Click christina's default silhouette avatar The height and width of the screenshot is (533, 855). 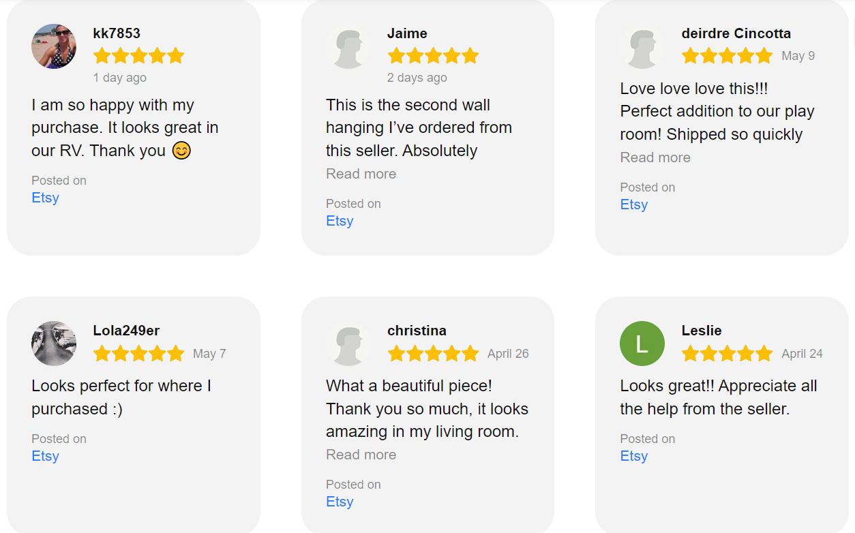click(348, 344)
